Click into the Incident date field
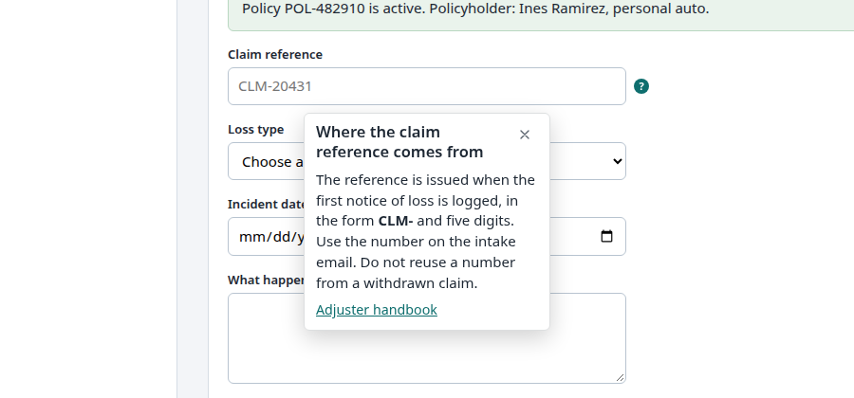854x398 pixels. click(x=426, y=237)
